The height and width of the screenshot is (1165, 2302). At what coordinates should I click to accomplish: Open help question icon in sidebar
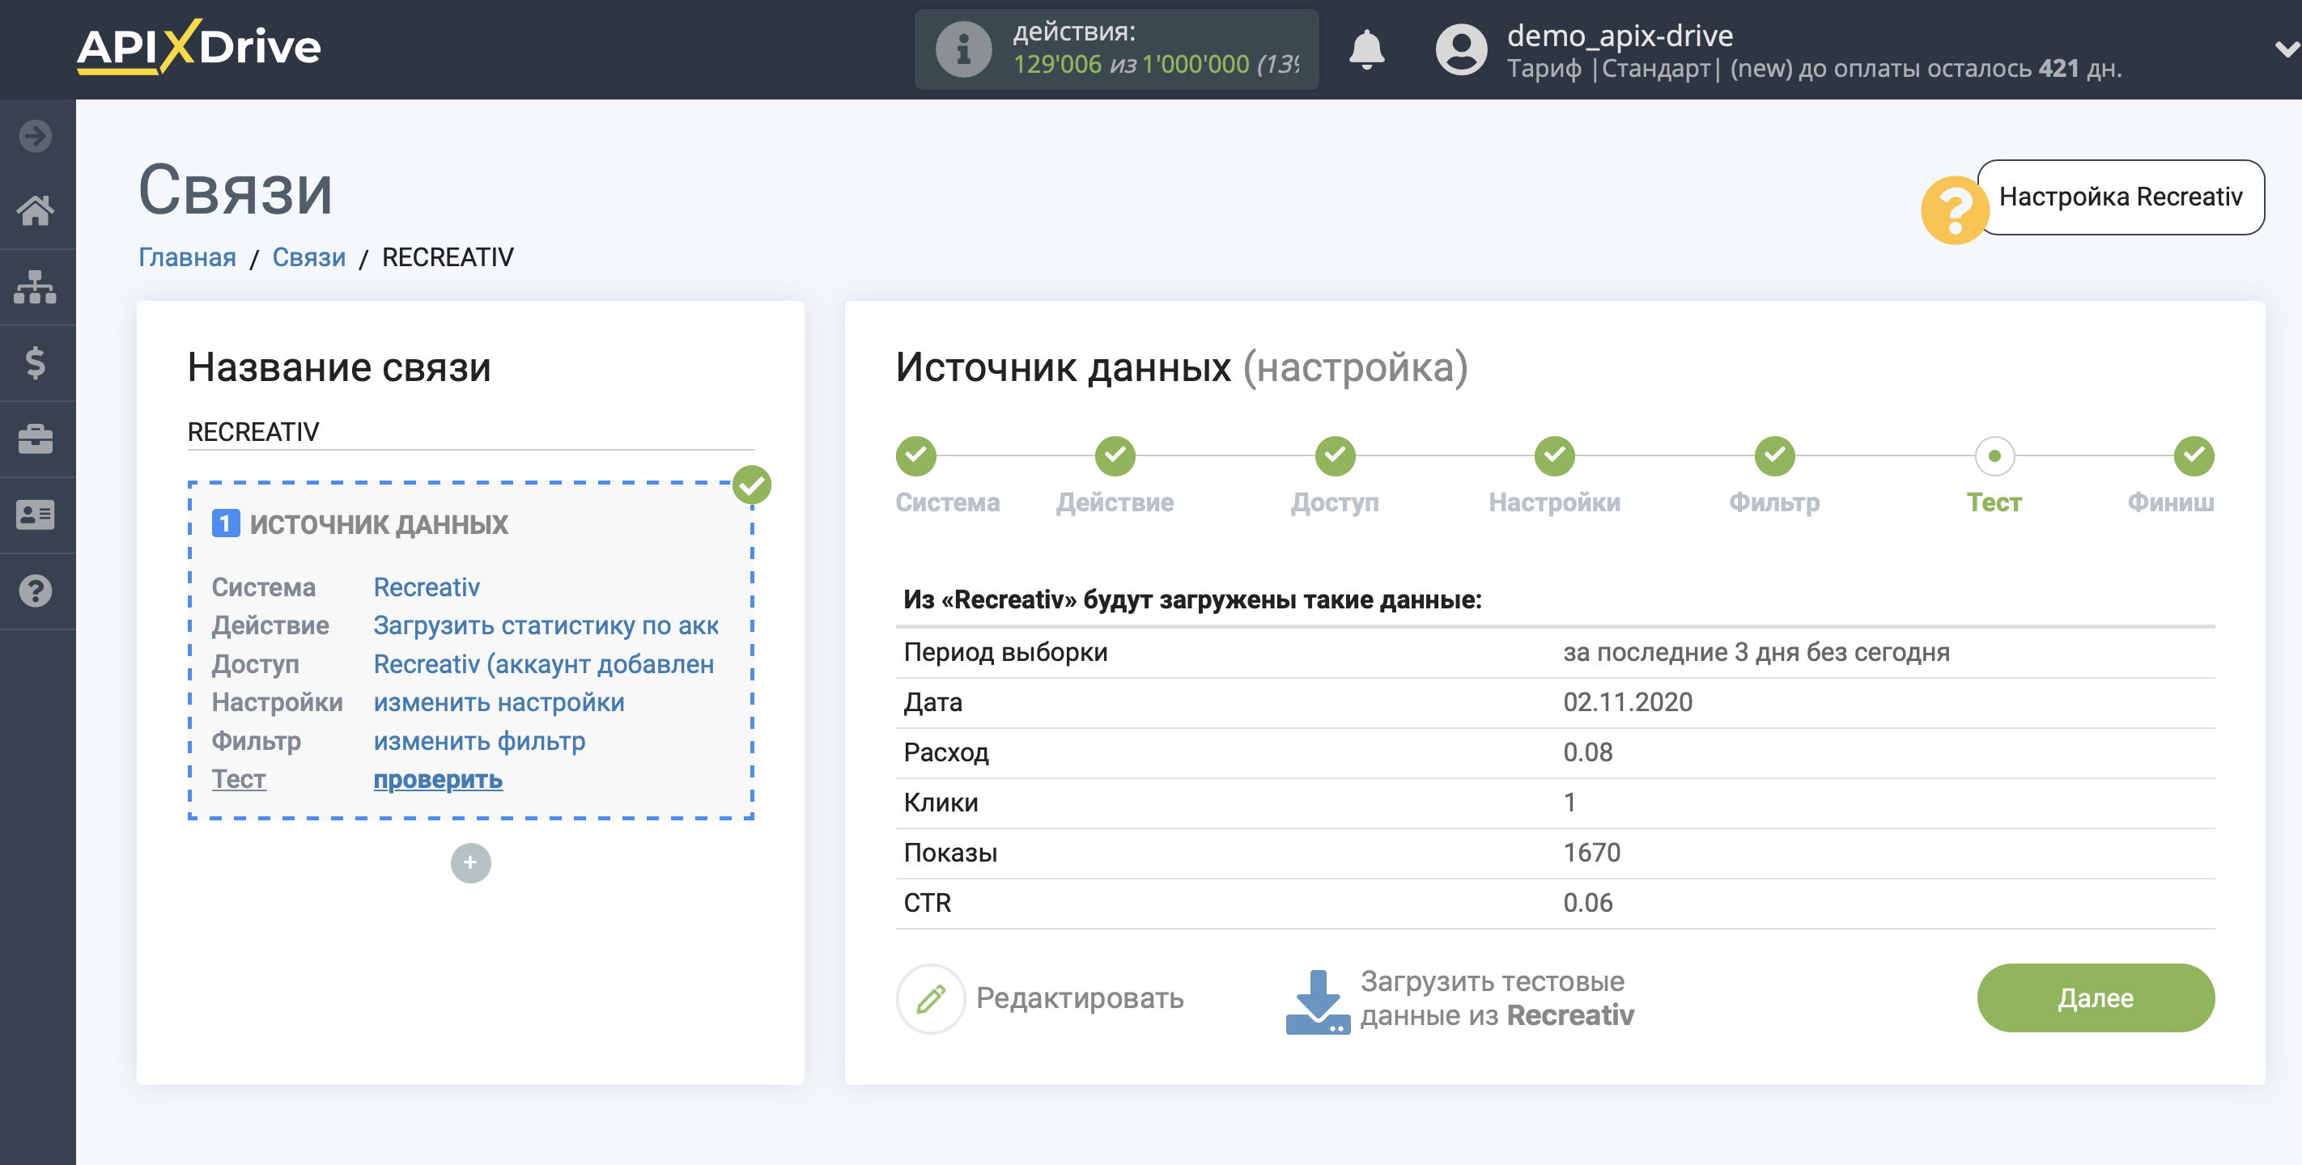tap(36, 591)
